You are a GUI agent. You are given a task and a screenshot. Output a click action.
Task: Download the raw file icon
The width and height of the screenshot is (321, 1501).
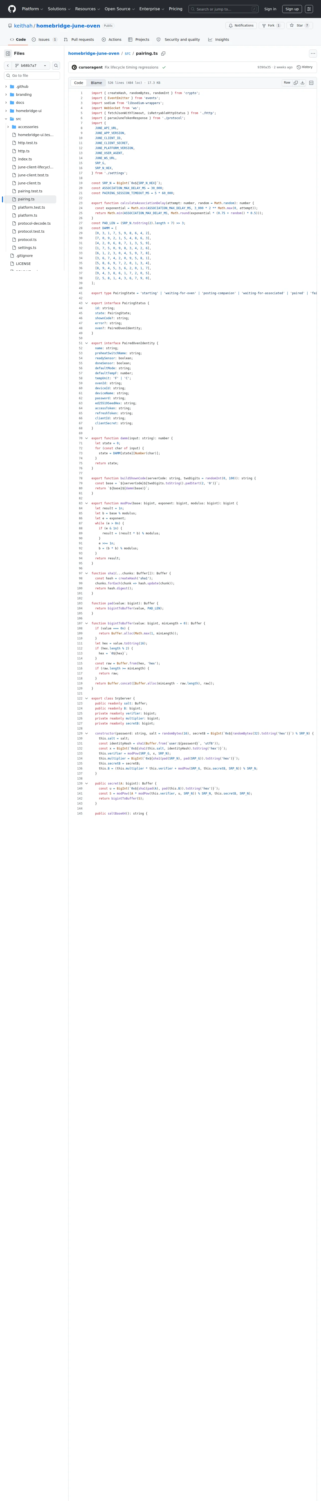pos(302,83)
